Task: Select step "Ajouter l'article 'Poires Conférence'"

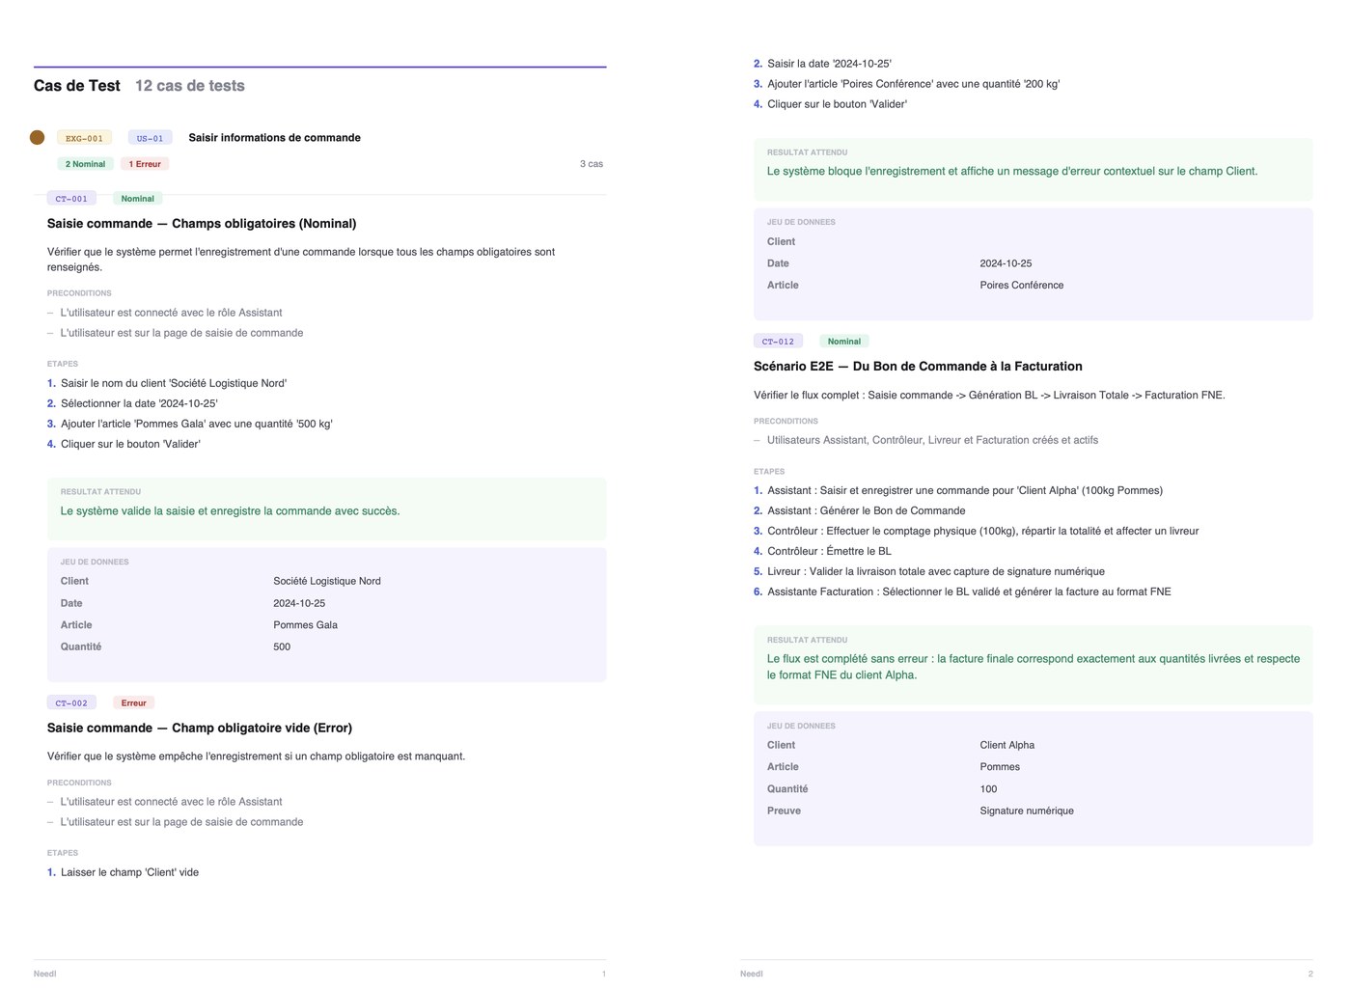Action: tap(914, 84)
